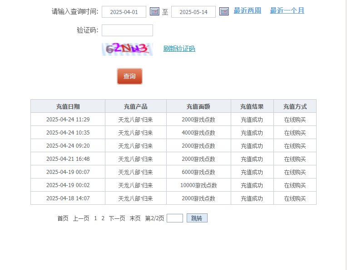The height and width of the screenshot is (270, 347).
Task: Select date cell 2025-04-19 00:02
Action: point(68,185)
